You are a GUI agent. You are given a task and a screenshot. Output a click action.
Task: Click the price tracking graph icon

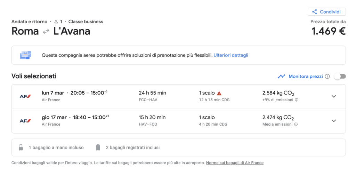point(282,76)
